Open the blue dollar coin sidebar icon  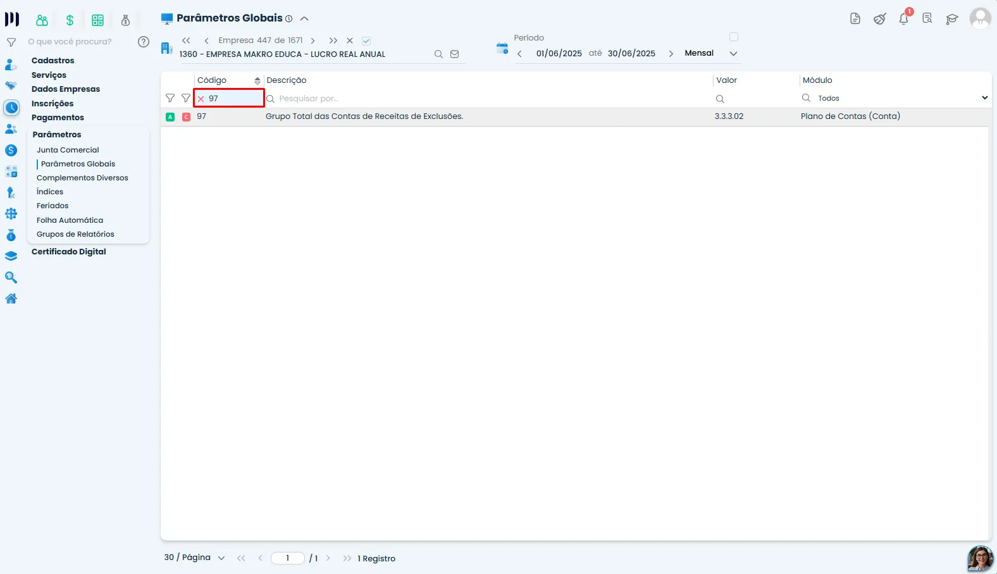point(11,150)
